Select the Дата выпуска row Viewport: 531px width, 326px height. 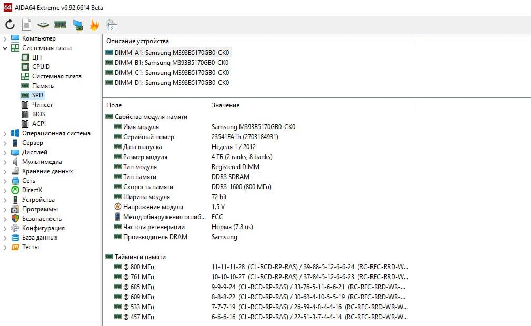coord(257,147)
